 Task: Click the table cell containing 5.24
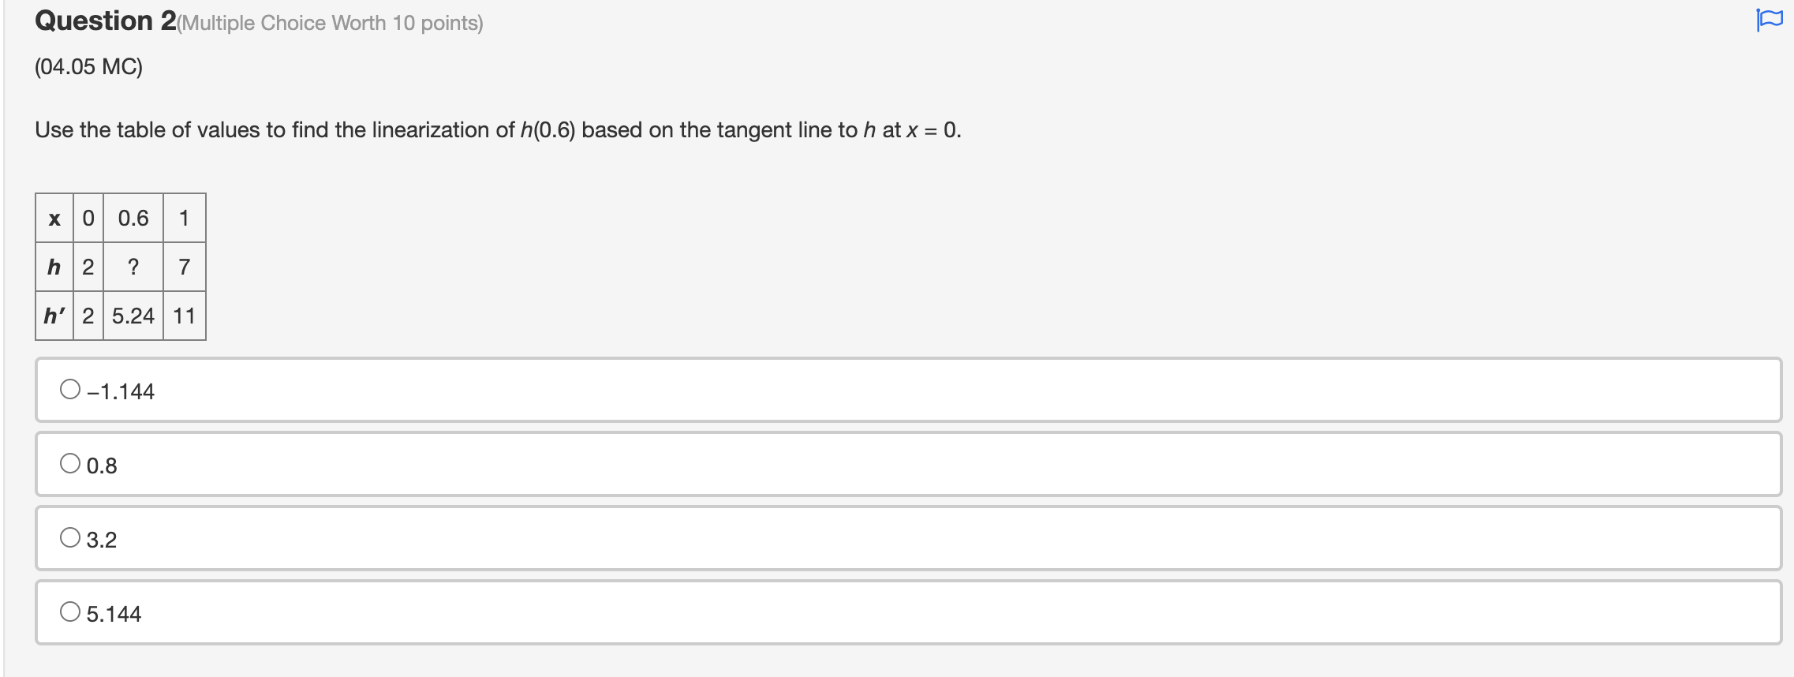[133, 316]
